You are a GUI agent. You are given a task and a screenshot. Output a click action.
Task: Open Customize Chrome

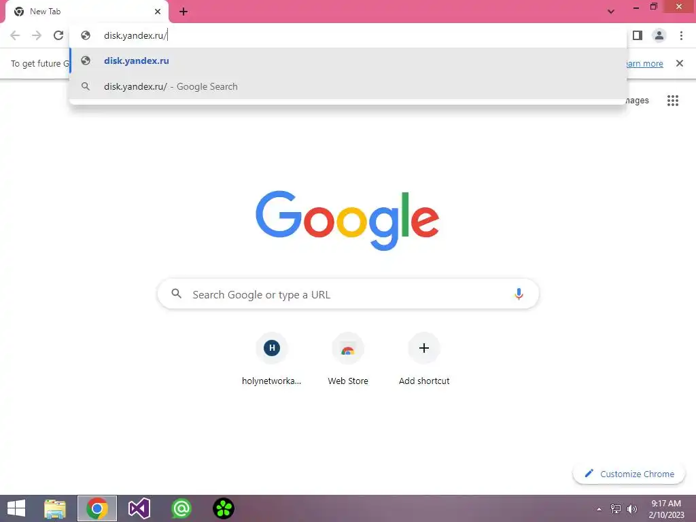[629, 474]
